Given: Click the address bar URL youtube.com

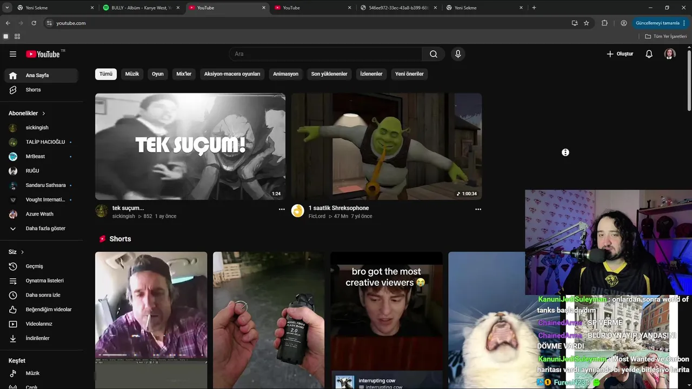Looking at the screenshot, I should click(x=71, y=23).
